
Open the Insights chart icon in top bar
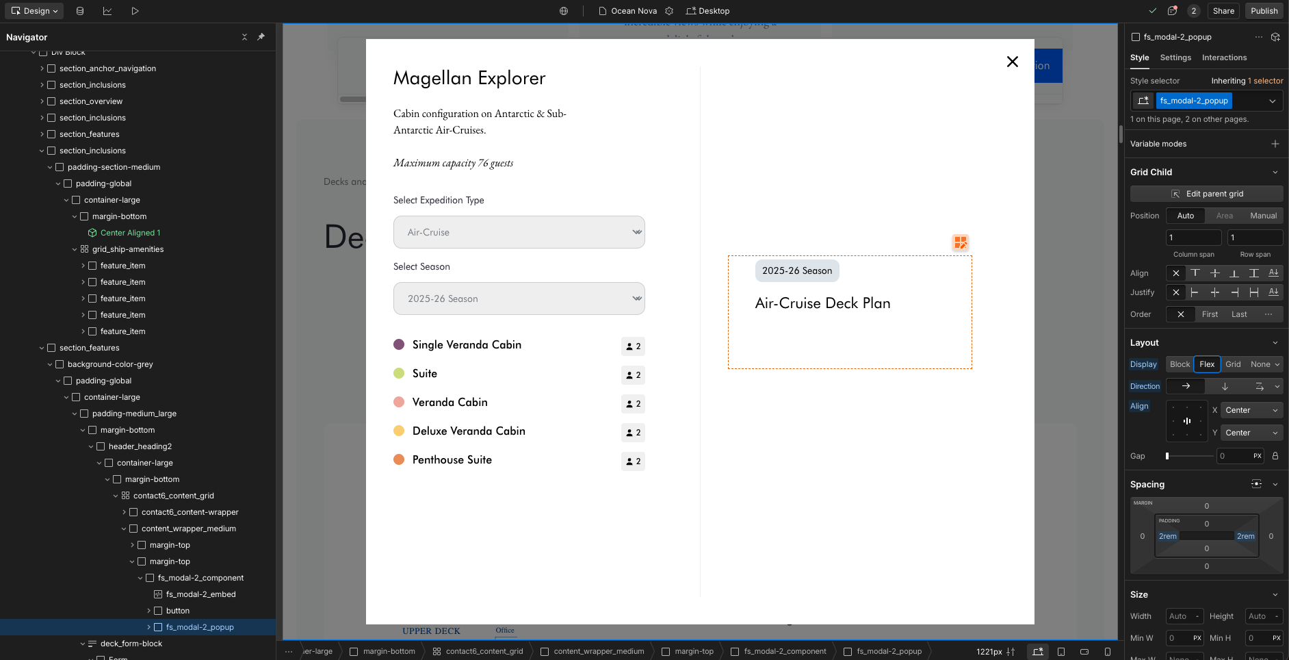(107, 11)
